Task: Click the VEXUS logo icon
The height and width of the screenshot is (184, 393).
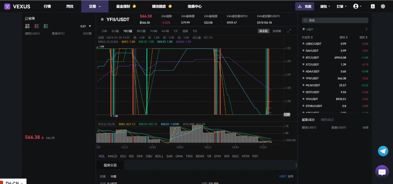Action: point(7,6)
